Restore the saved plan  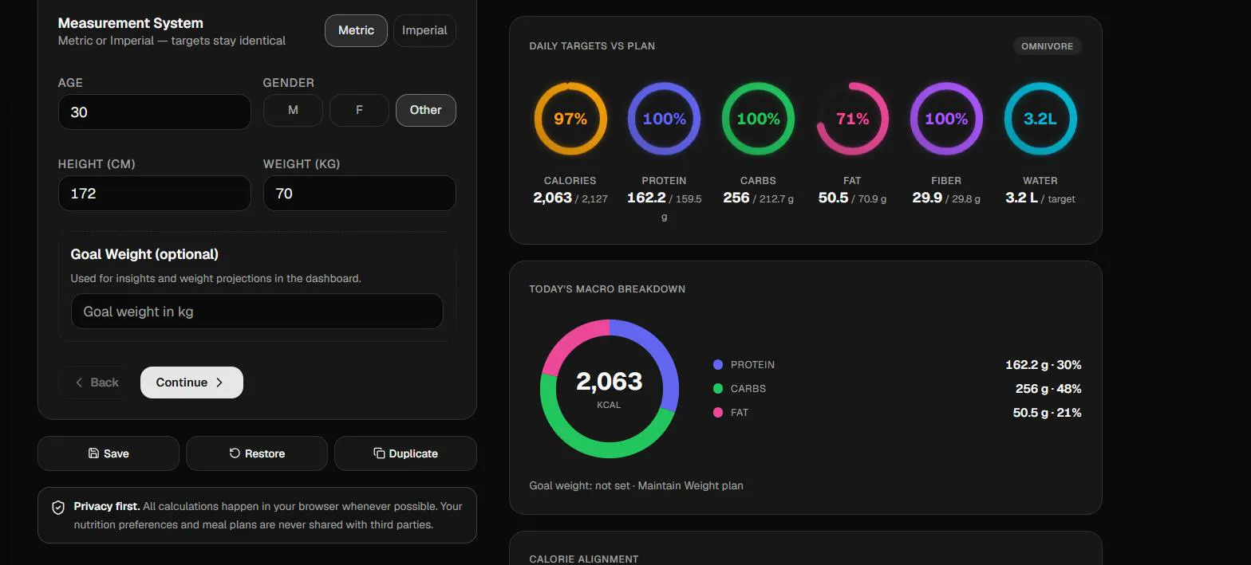click(x=257, y=453)
